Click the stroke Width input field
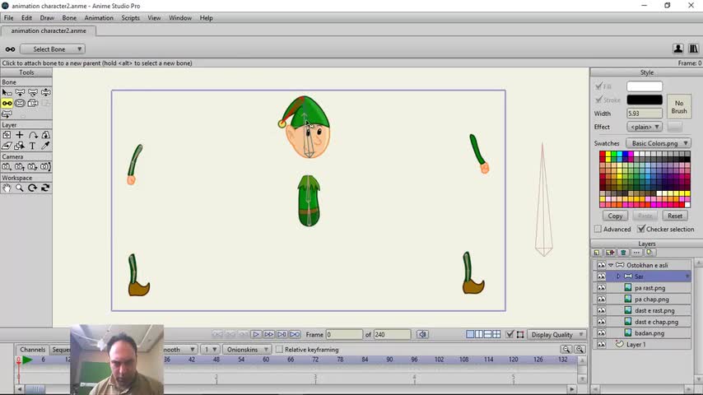703x395 pixels. [x=645, y=114]
